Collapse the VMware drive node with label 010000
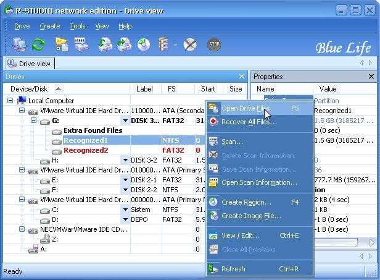The height and width of the screenshot is (280, 380). [22, 170]
